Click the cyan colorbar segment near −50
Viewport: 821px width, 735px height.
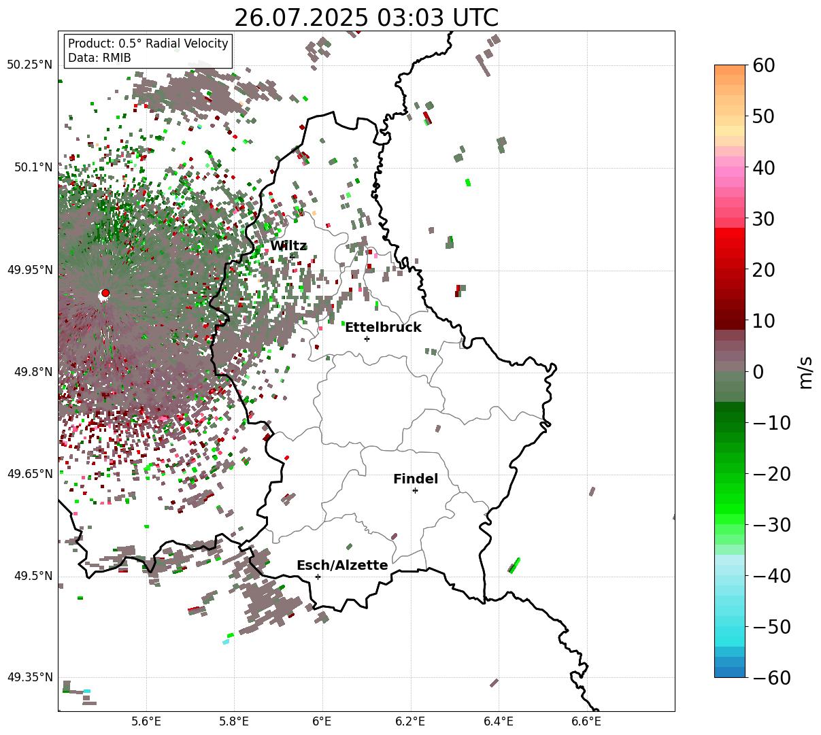click(730, 630)
